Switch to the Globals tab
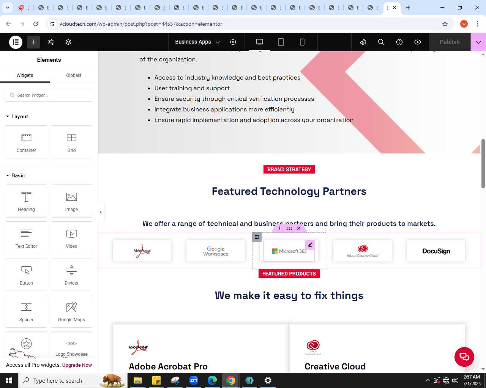 click(74, 75)
